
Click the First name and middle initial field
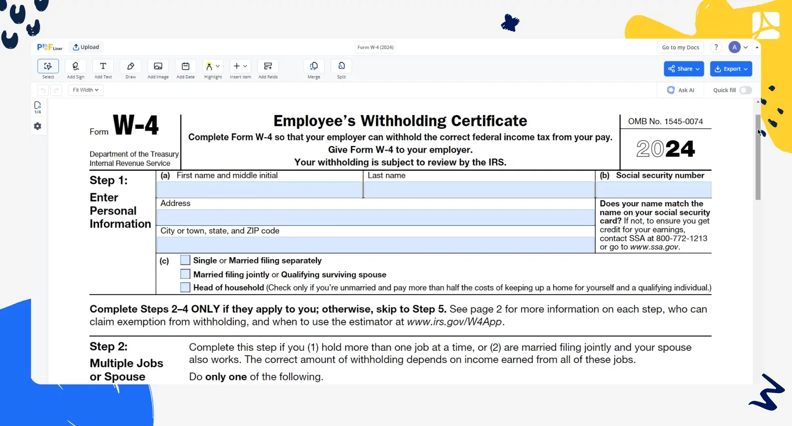click(259, 190)
